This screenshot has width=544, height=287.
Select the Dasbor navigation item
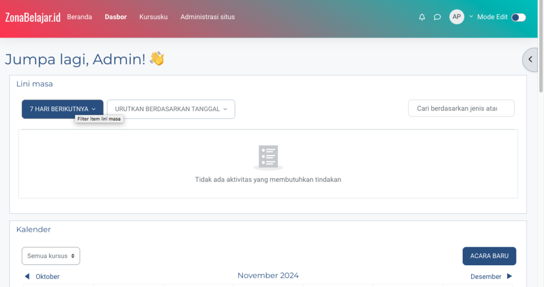pyautogui.click(x=115, y=17)
